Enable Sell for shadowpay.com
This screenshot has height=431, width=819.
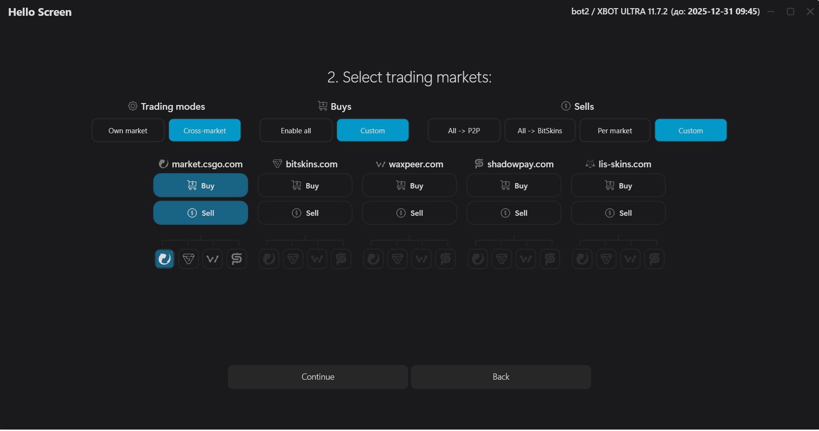[x=514, y=213]
